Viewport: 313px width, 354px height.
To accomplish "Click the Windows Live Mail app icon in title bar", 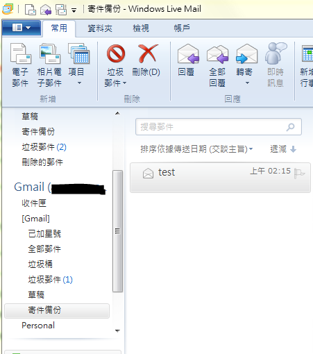I will click(8, 9).
